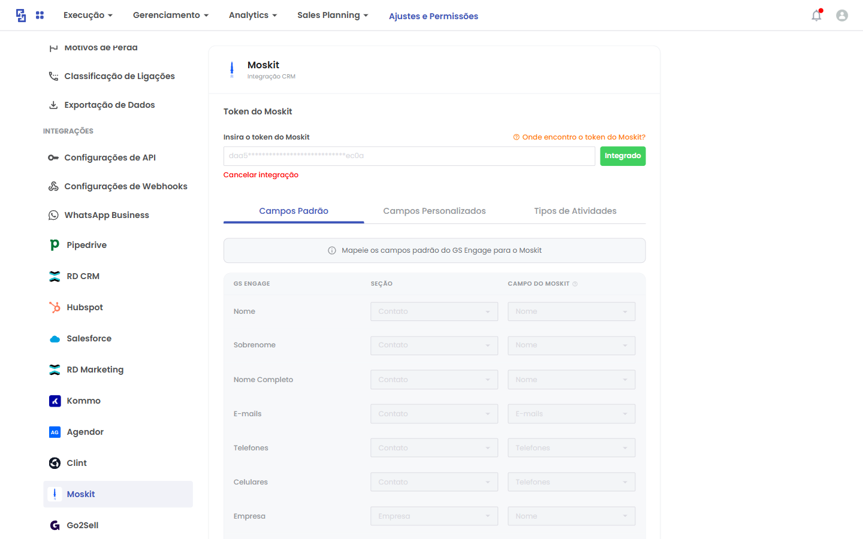Click the Kommo logo icon
Viewport: 863px width, 539px height.
click(55, 401)
